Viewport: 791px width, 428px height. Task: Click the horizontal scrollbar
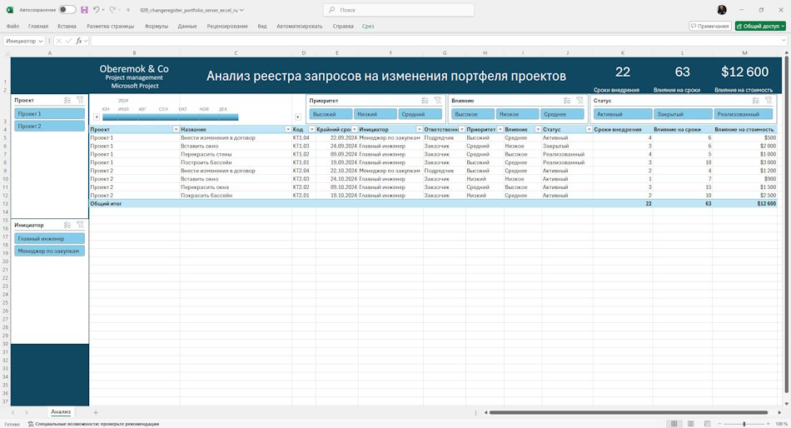pyautogui.click(x=628, y=412)
